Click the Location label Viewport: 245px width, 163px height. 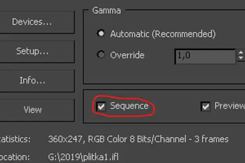(15, 157)
